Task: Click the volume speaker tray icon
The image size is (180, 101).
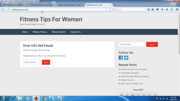Action: (x=164, y=98)
